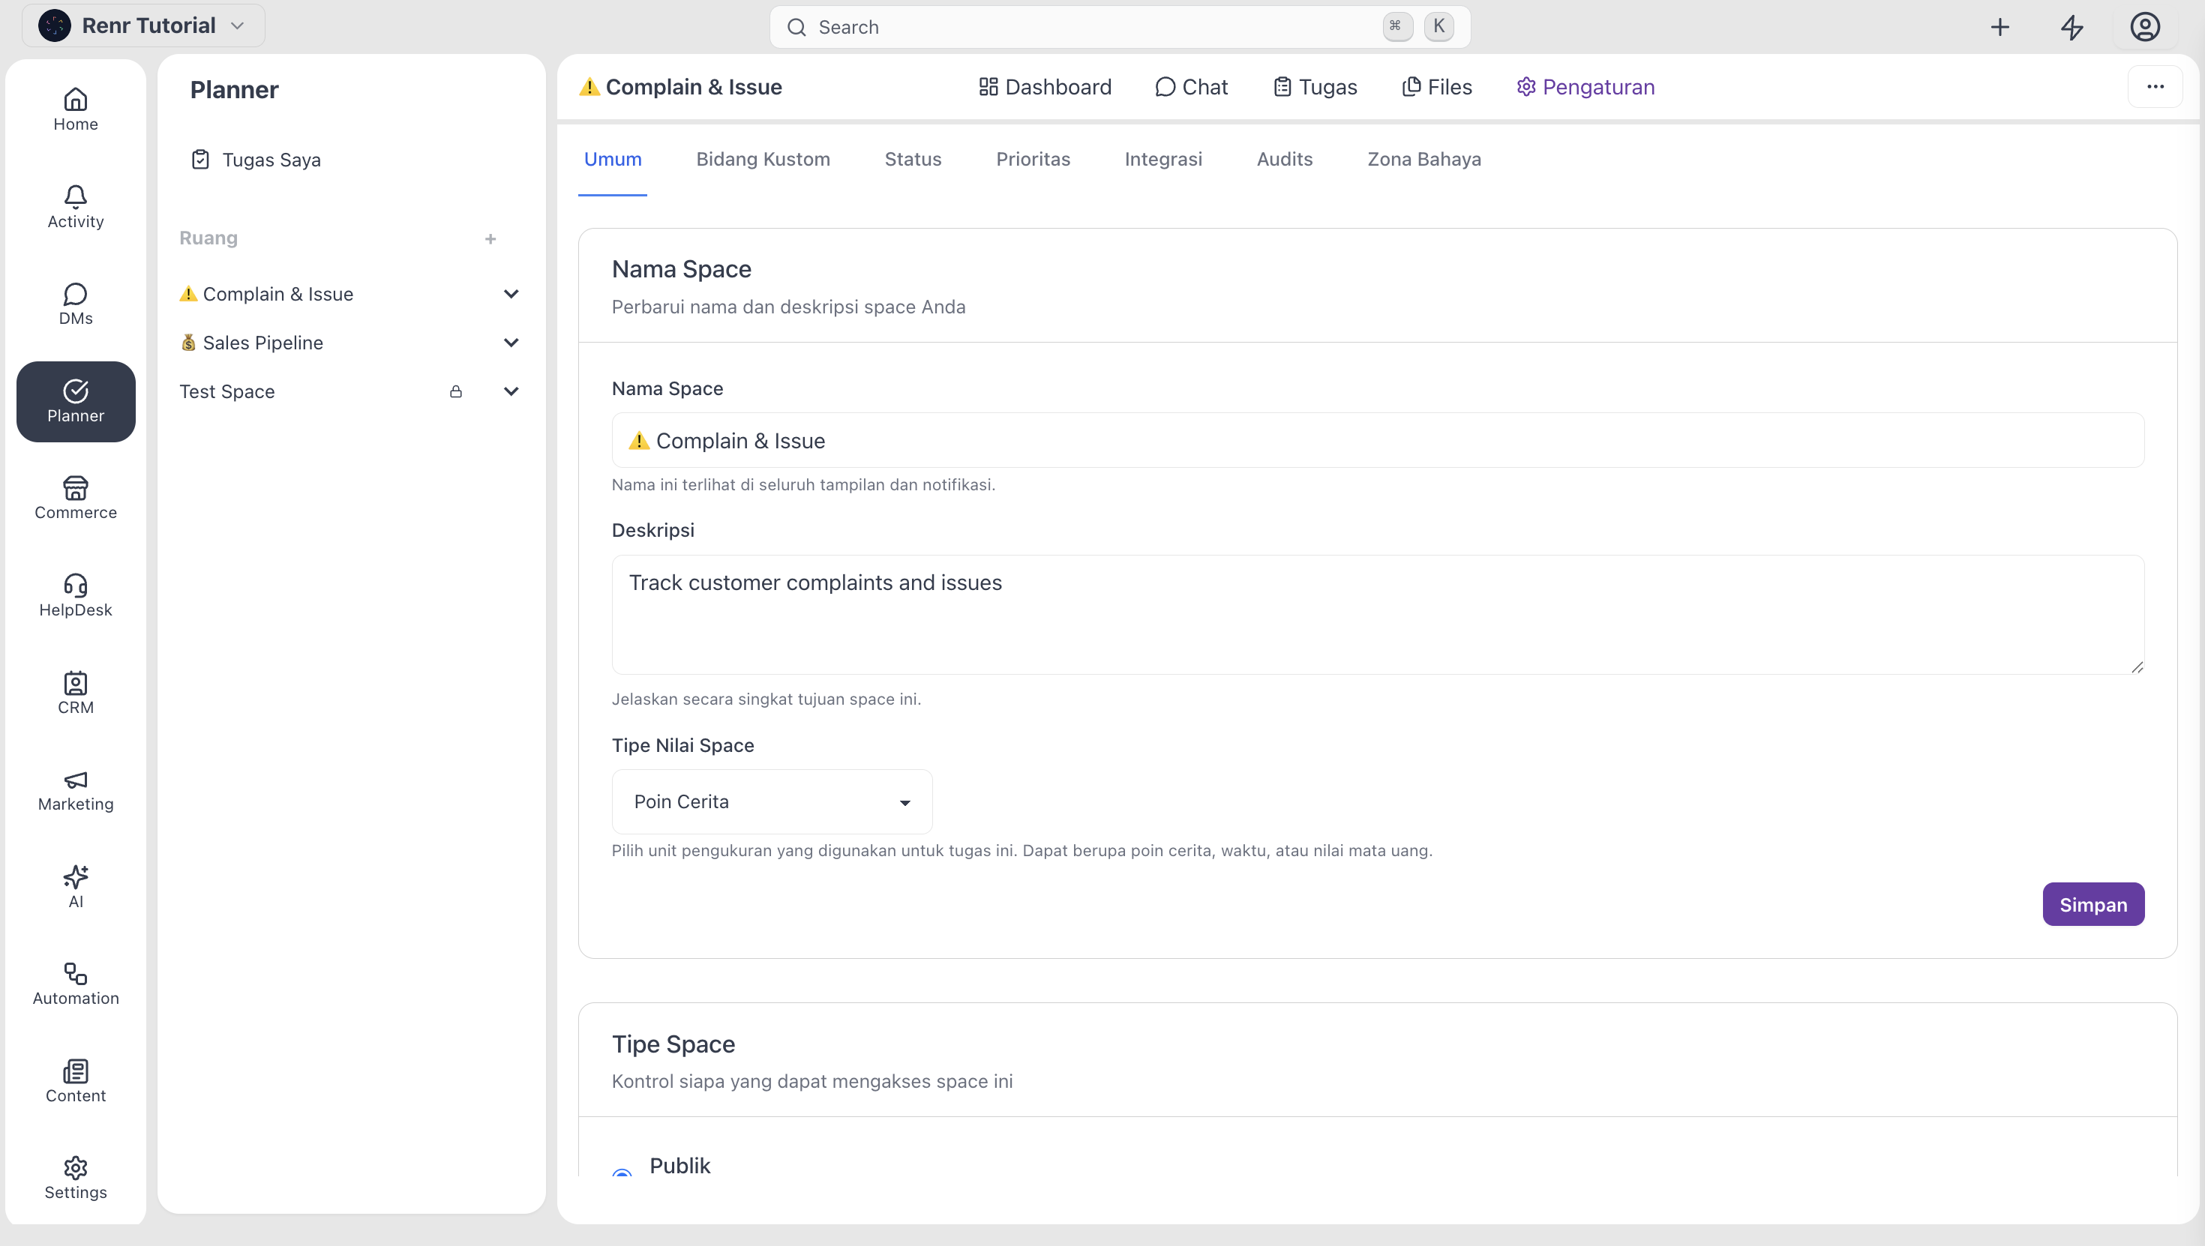The height and width of the screenshot is (1246, 2205).
Task: Open the Marketing megaphone module
Action: tap(75, 790)
